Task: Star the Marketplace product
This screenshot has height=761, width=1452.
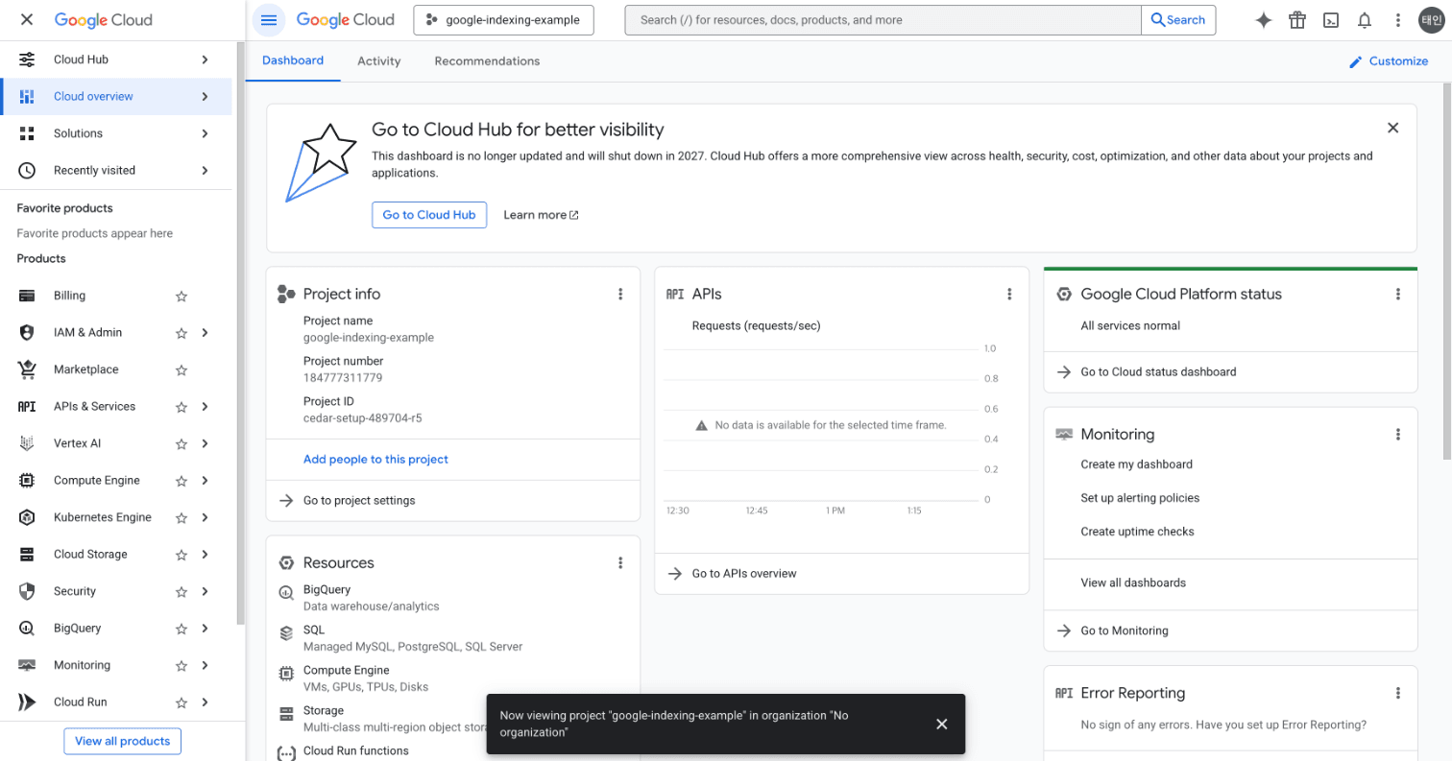Action: (181, 370)
